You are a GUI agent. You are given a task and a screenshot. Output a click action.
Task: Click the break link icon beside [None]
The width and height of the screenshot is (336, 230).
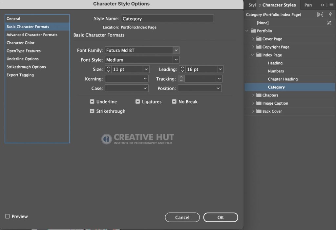coord(329,23)
